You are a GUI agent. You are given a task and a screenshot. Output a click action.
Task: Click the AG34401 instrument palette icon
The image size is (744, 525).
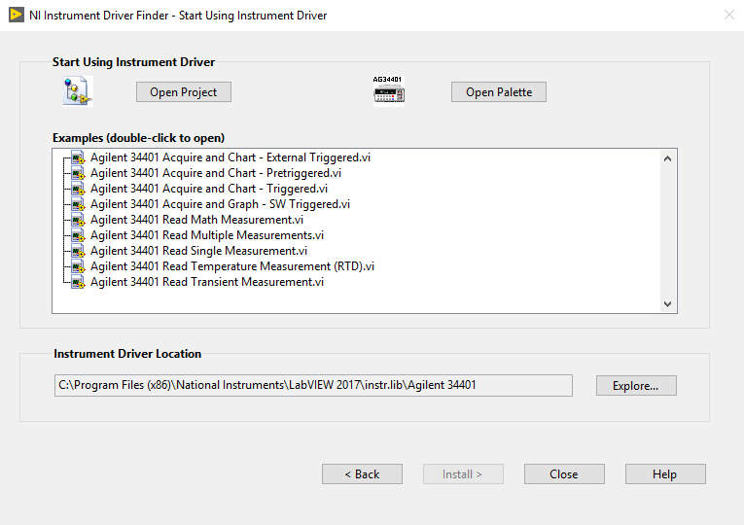tap(388, 91)
